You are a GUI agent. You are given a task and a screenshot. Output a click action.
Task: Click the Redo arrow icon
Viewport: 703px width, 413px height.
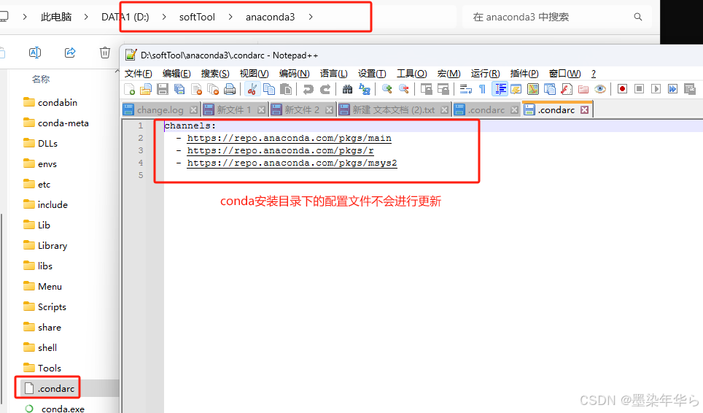coord(325,89)
